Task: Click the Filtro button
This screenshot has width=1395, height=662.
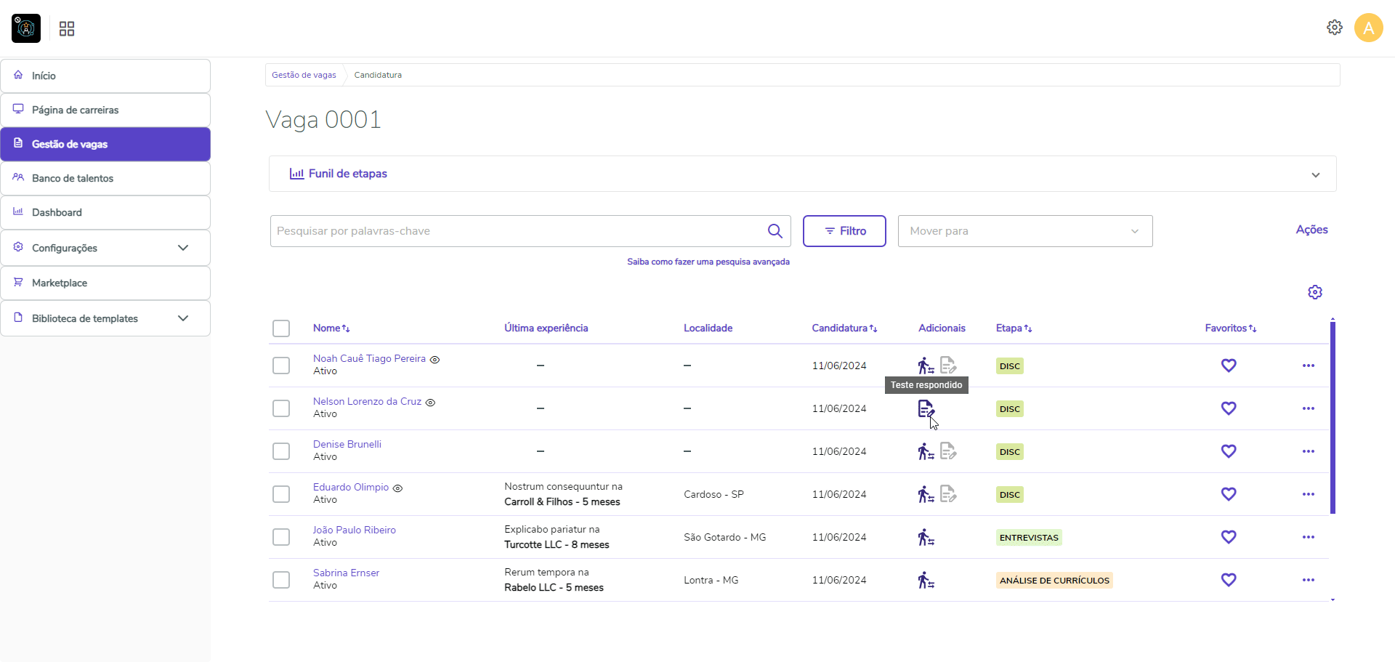Action: 844,231
